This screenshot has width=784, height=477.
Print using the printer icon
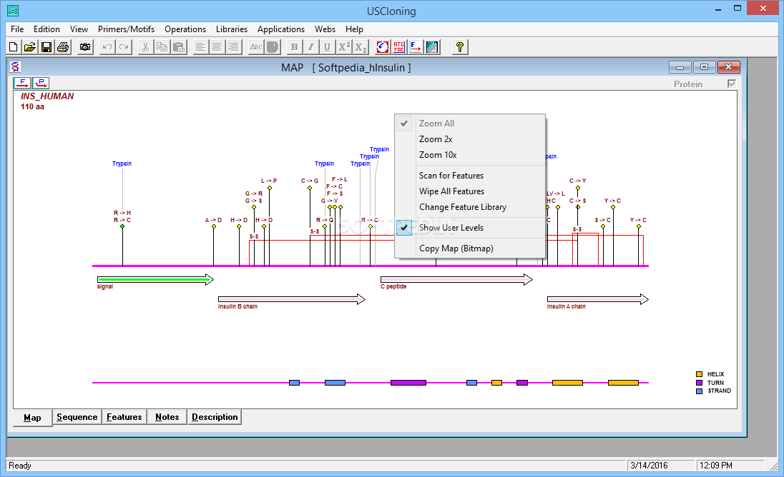(x=63, y=47)
